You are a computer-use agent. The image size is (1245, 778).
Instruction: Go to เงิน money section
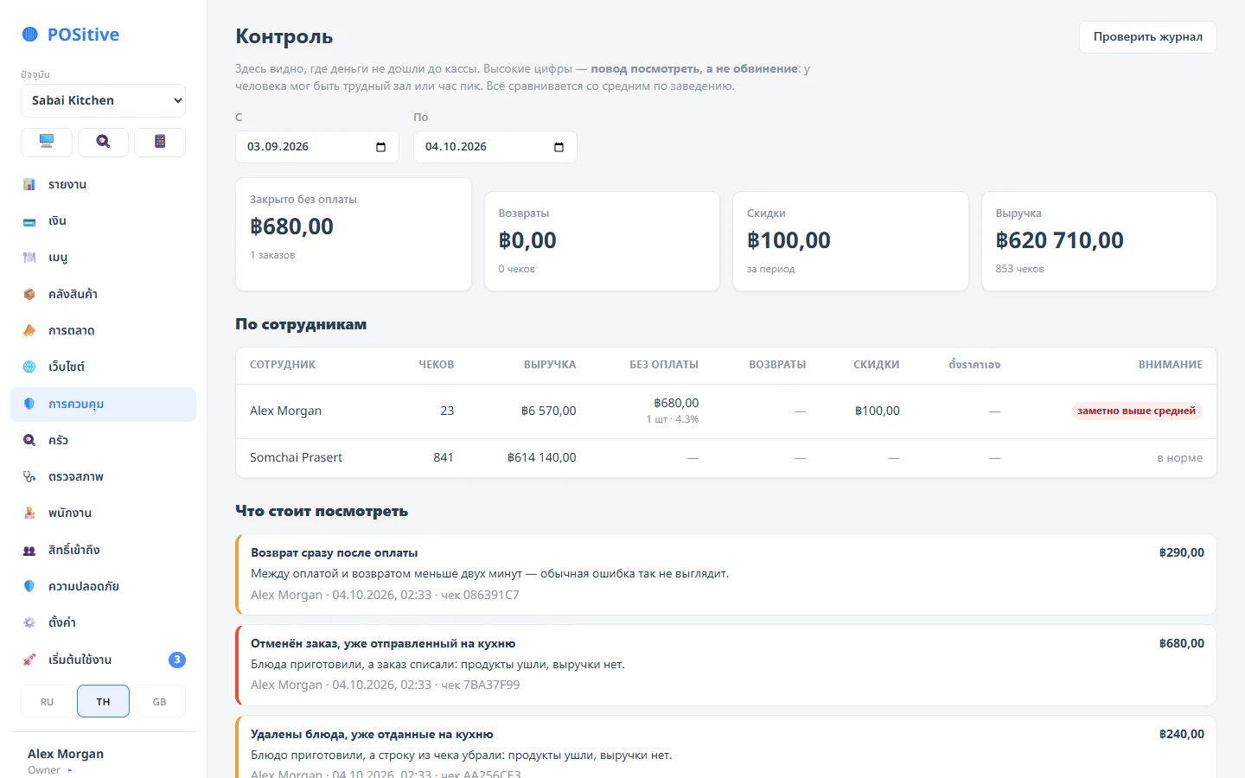(103, 220)
